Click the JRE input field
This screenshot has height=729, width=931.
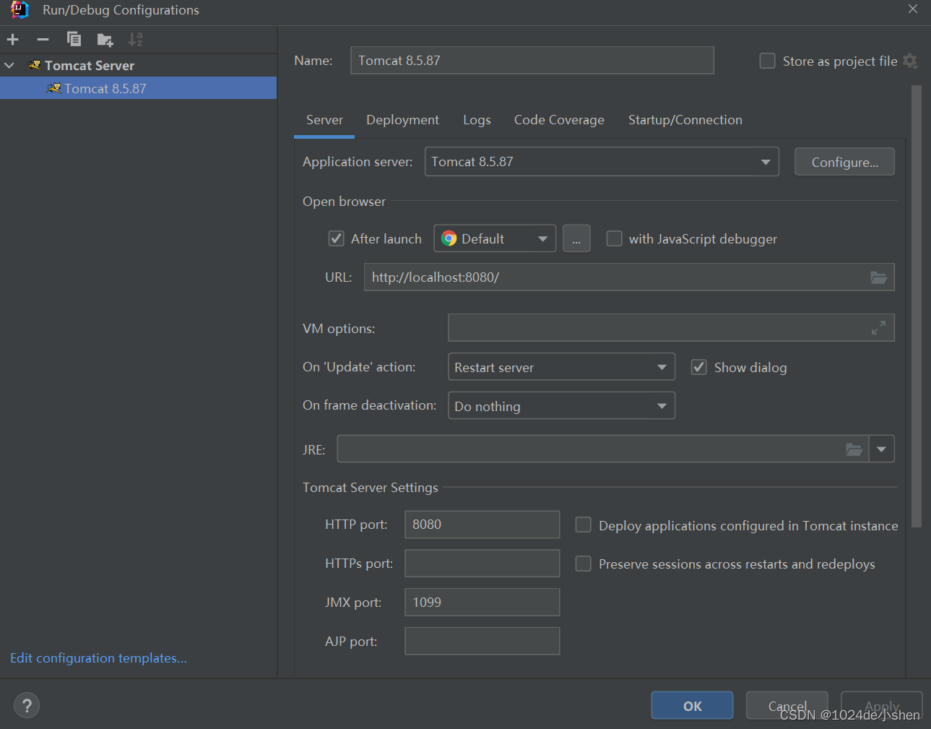tap(603, 449)
